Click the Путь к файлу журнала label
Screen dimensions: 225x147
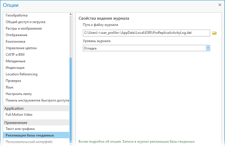[100, 25]
